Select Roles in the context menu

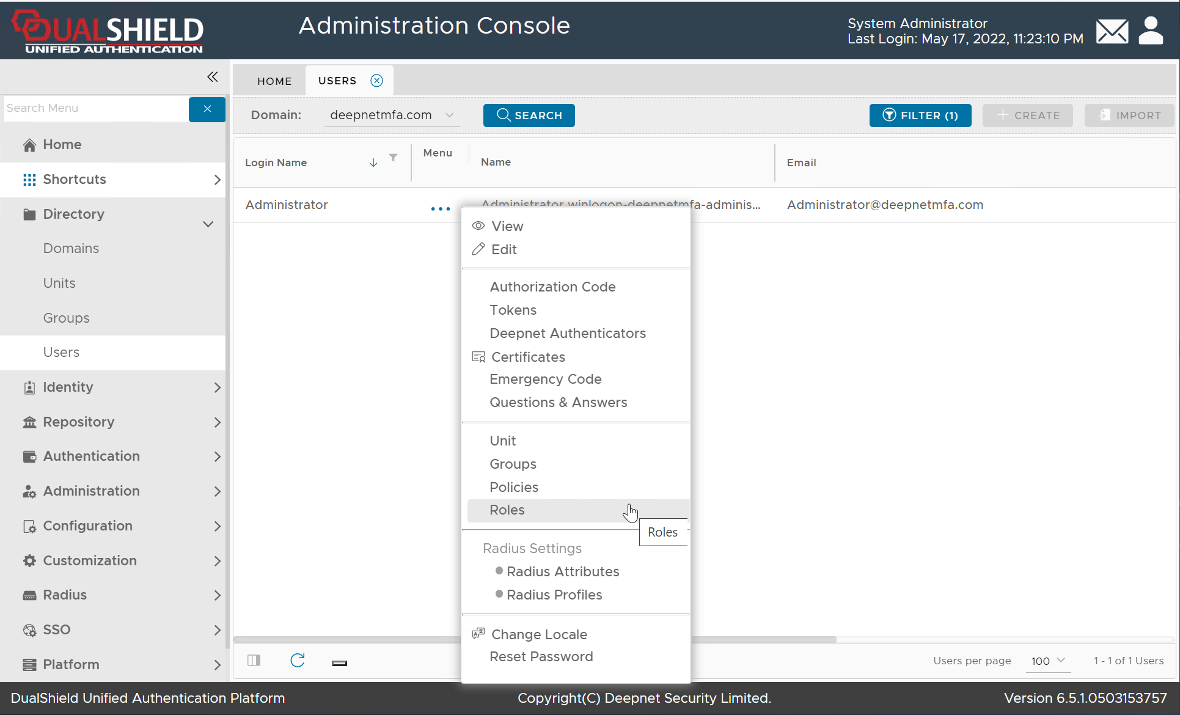pos(507,510)
